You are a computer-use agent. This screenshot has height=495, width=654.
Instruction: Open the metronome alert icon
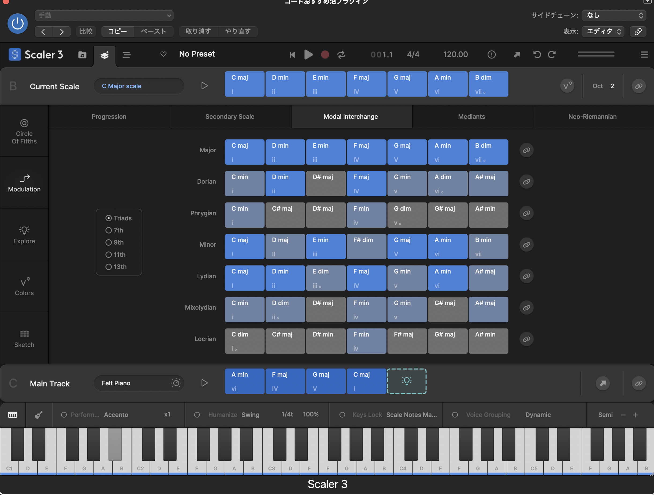(491, 55)
